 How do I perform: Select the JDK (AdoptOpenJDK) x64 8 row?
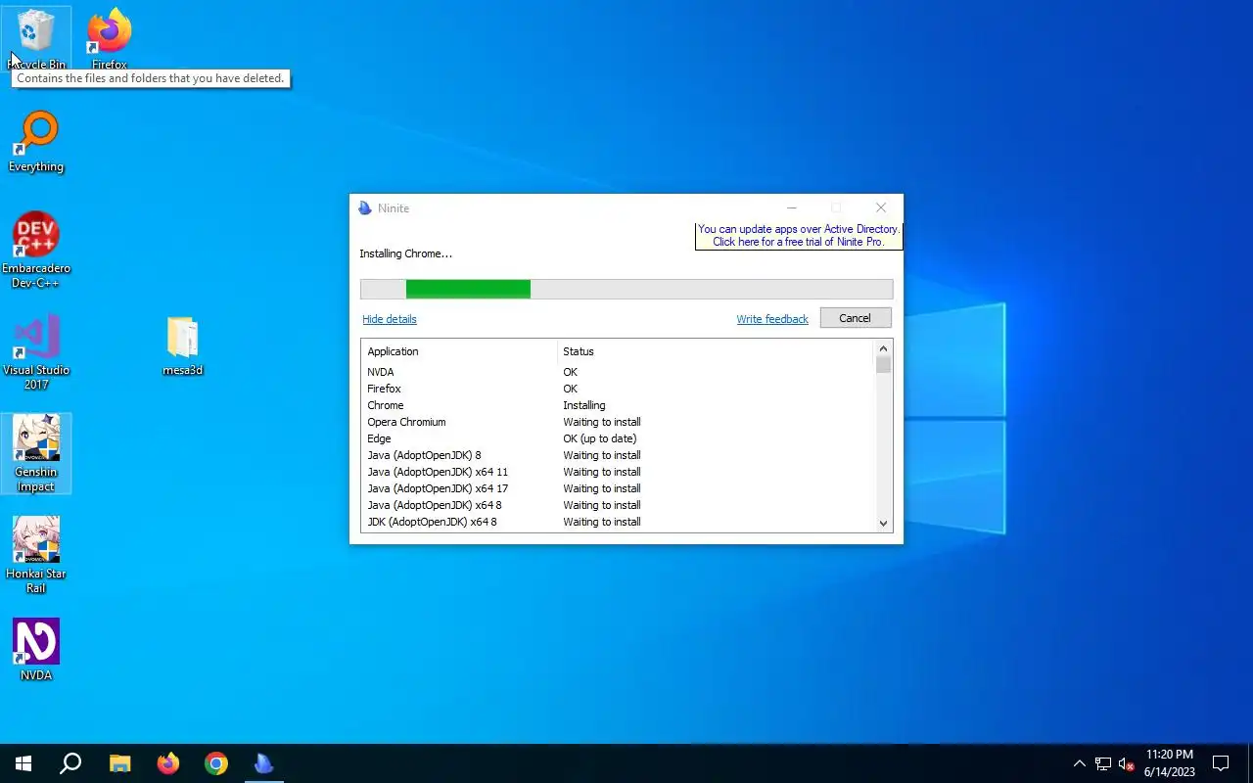coord(617,522)
